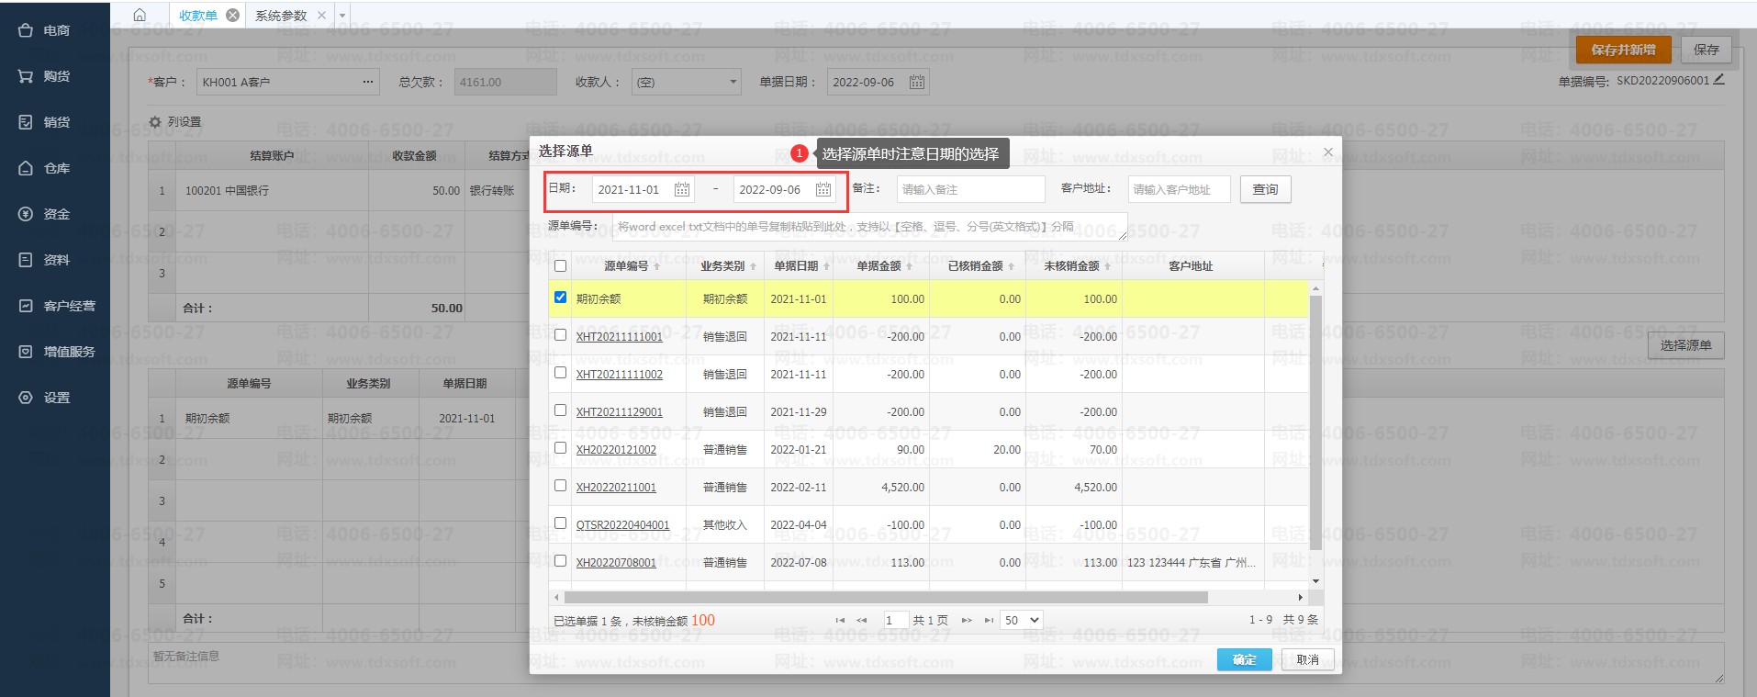Switch to the 系统参数 tab
Viewport: 1757px width, 697px height.
[x=280, y=16]
